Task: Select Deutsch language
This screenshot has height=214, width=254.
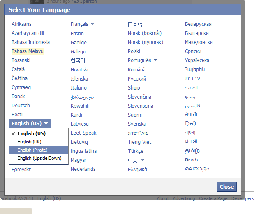Action: click(21, 106)
